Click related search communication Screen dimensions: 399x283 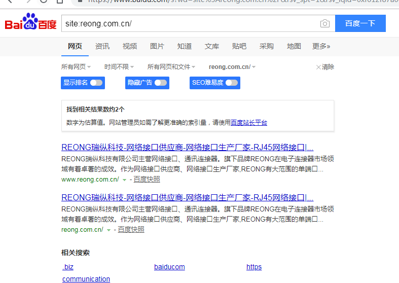point(86,279)
